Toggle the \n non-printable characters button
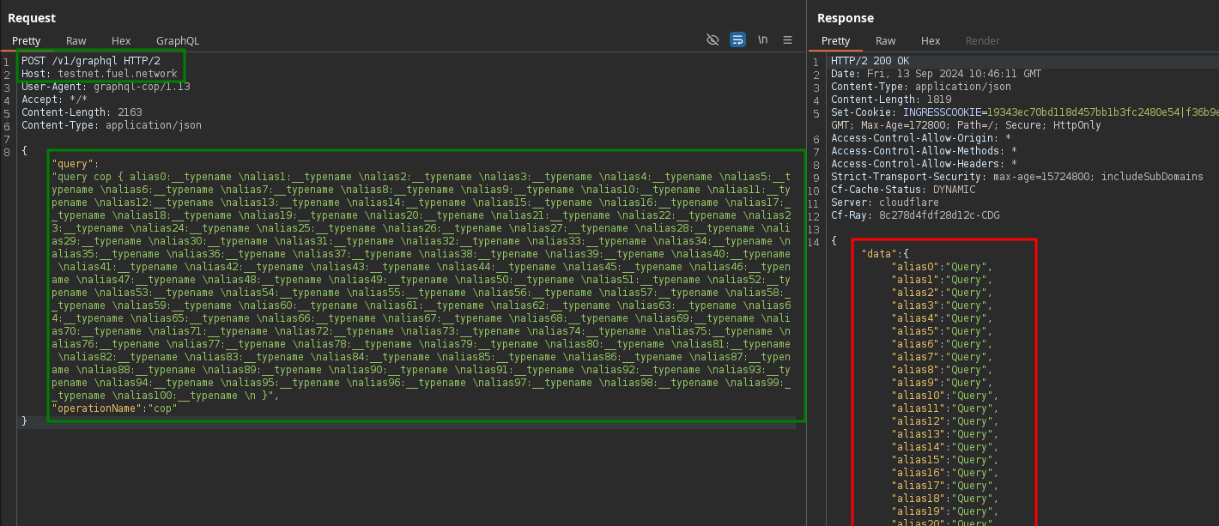This screenshot has width=1219, height=526. (762, 40)
